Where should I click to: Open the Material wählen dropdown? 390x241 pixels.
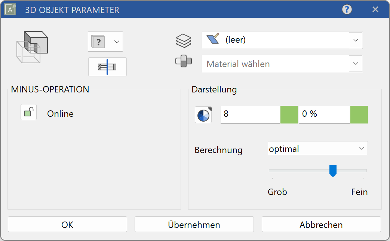pos(355,63)
